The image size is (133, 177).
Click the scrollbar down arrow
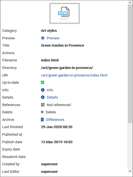(130, 171)
